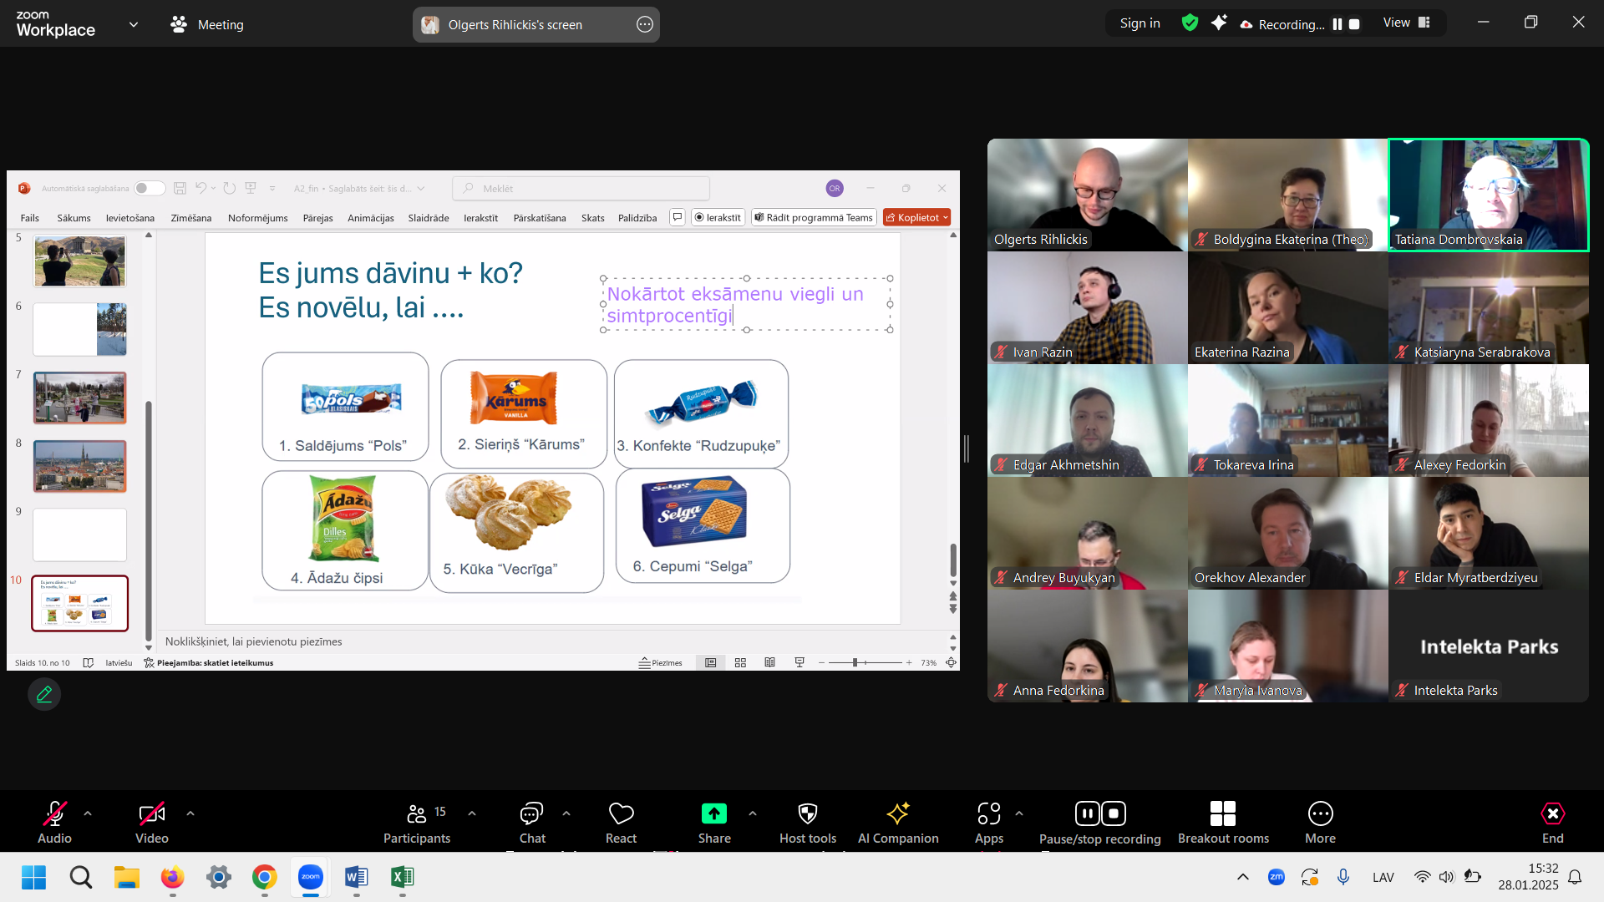Screen dimensions: 1604x902
Task: Start camera with Video button
Action: [151, 823]
